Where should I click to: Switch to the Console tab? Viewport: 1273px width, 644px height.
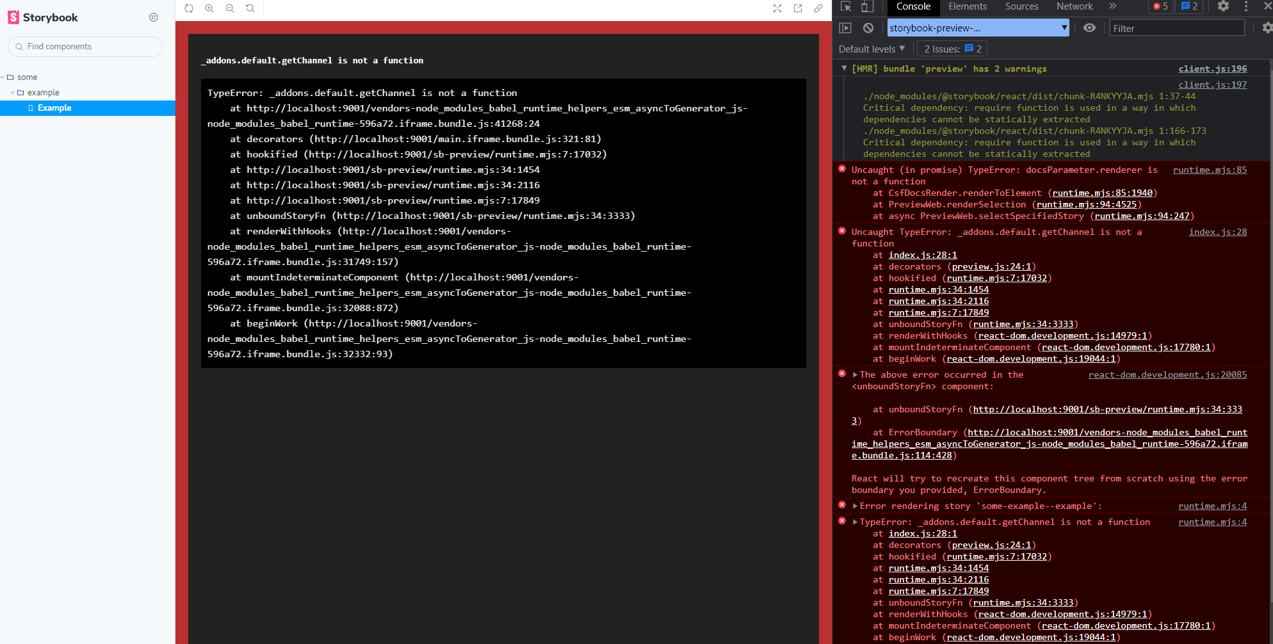913,6
